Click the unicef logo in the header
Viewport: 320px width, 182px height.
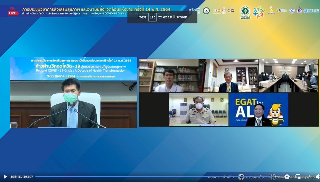pos(194,11)
